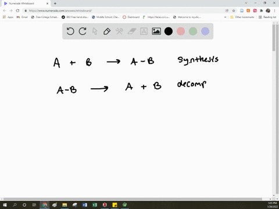The image size is (279, 209).
Task: Open Word from the taskbar
Action: pyautogui.click(x=85, y=205)
